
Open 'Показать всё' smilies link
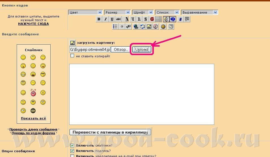(x=33, y=118)
